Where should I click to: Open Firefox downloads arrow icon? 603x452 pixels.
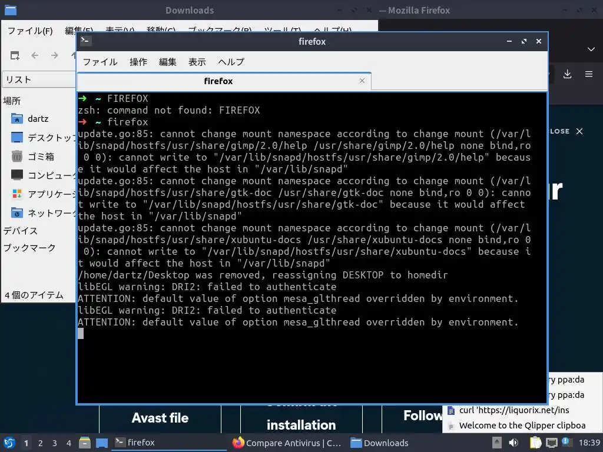tap(567, 74)
